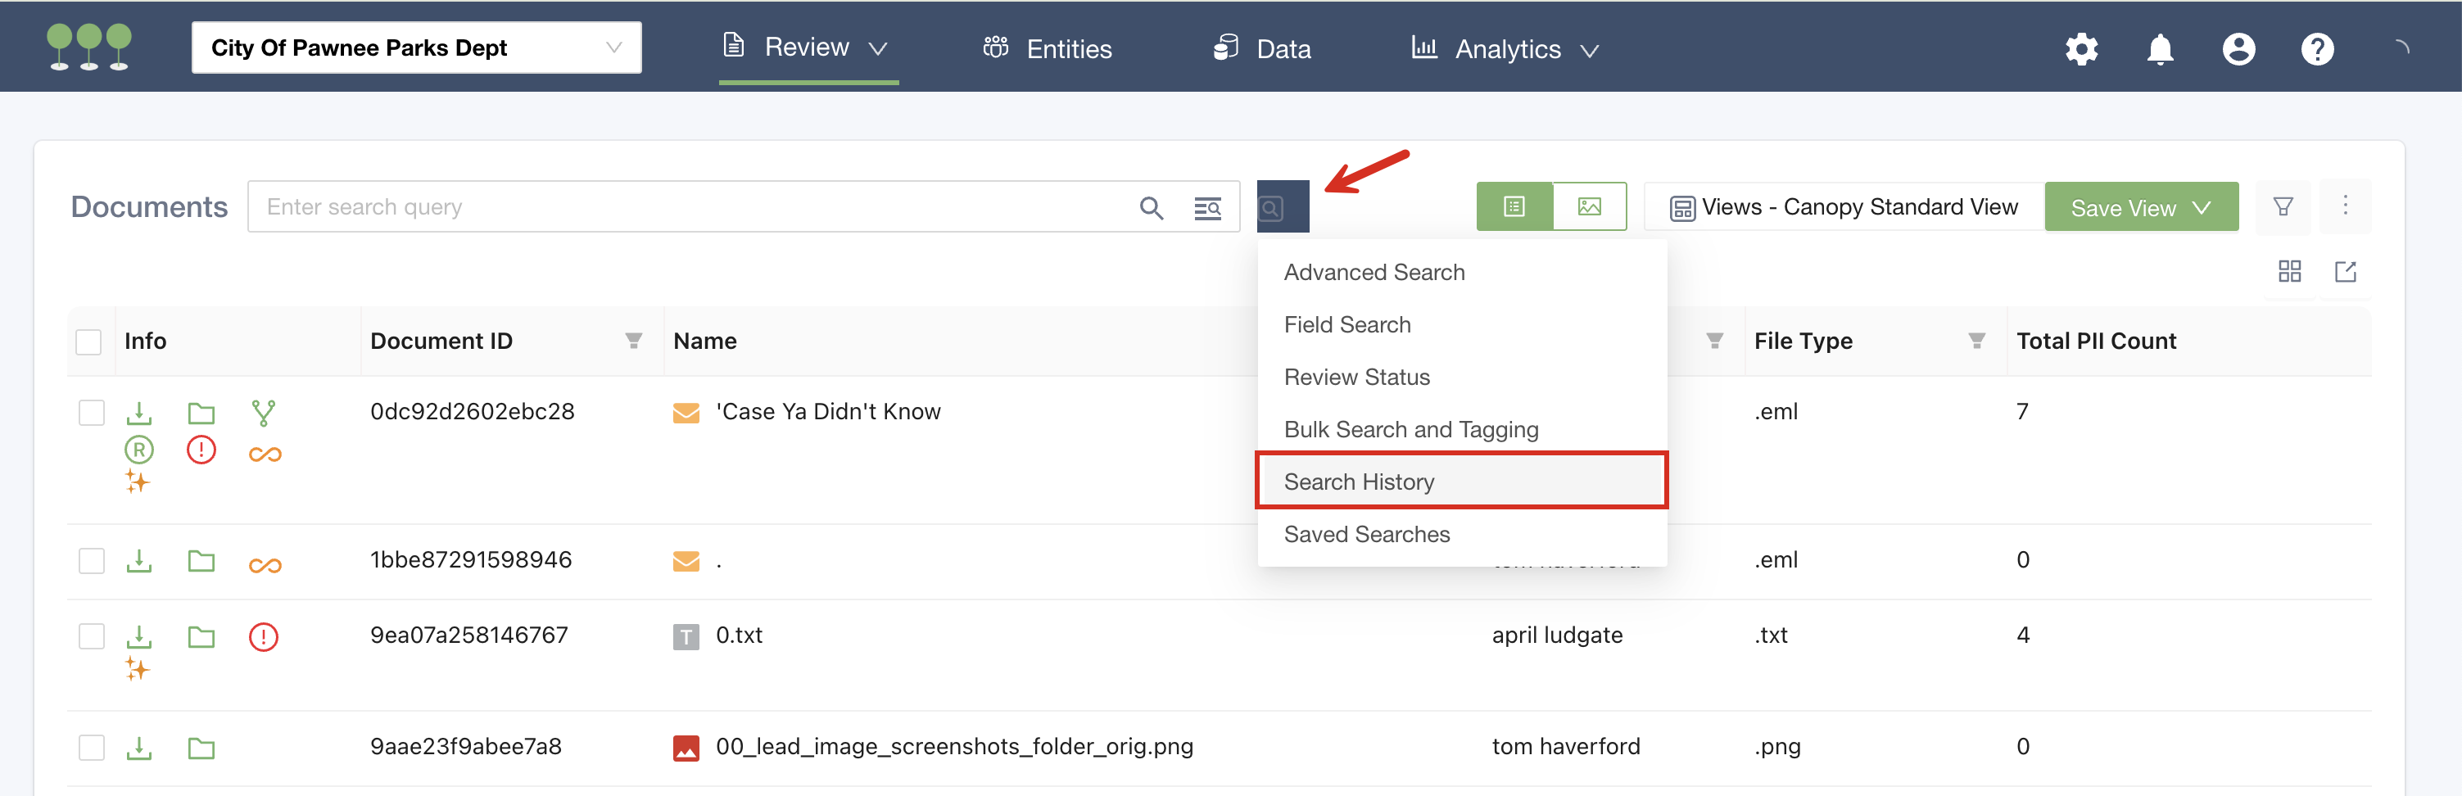The height and width of the screenshot is (796, 2462).
Task: Click the Enter search query field
Action: point(688,207)
